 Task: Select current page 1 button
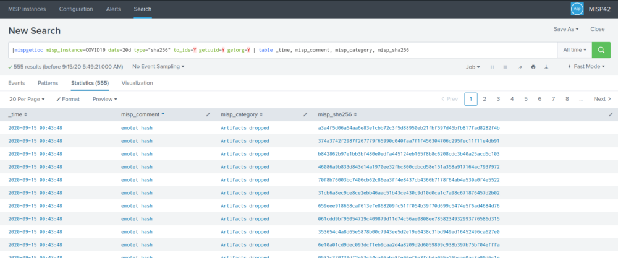[x=470, y=99]
